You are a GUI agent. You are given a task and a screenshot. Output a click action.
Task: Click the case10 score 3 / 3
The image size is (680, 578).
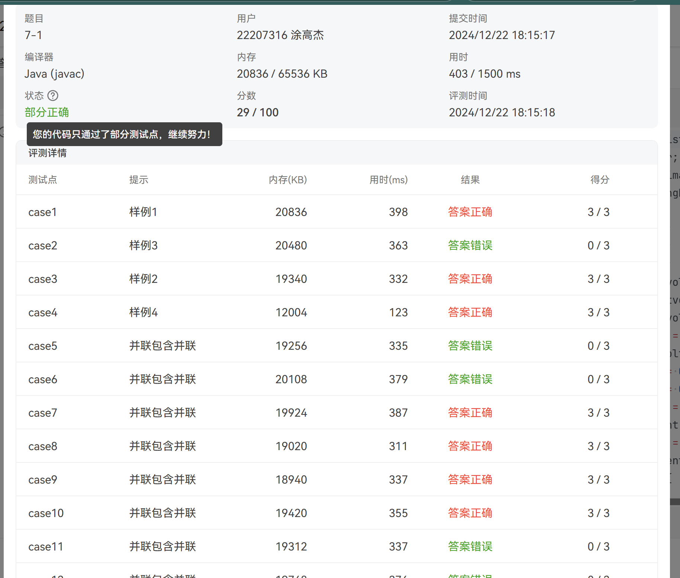point(599,513)
